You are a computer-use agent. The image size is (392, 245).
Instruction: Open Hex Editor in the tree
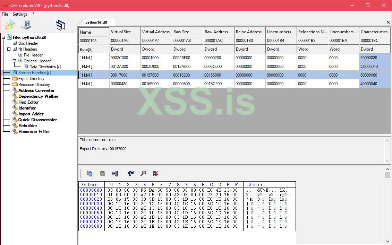click(x=28, y=102)
